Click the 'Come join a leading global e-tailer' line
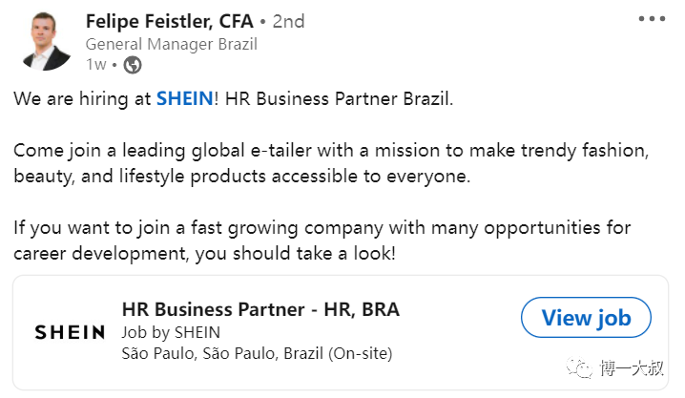685x398 pixels. coord(331,152)
